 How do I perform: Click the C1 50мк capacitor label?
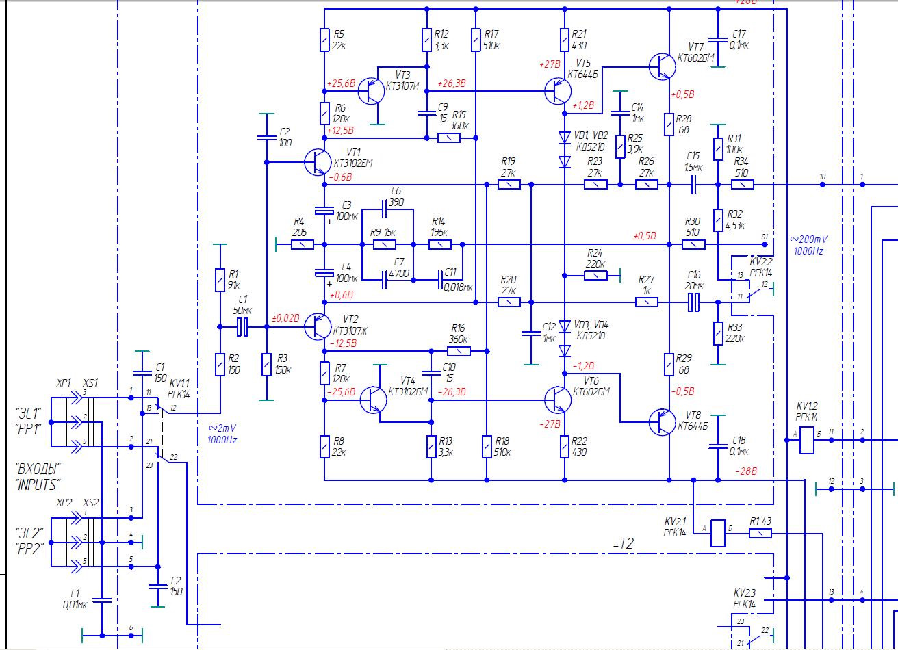pyautogui.click(x=242, y=304)
